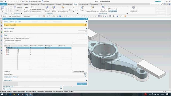Click Реалистичное изображение icon
The width and height of the screenshot is (171, 96).
[x=134, y=7]
